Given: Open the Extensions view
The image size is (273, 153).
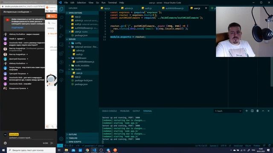Looking at the screenshot, I should coord(61,54).
